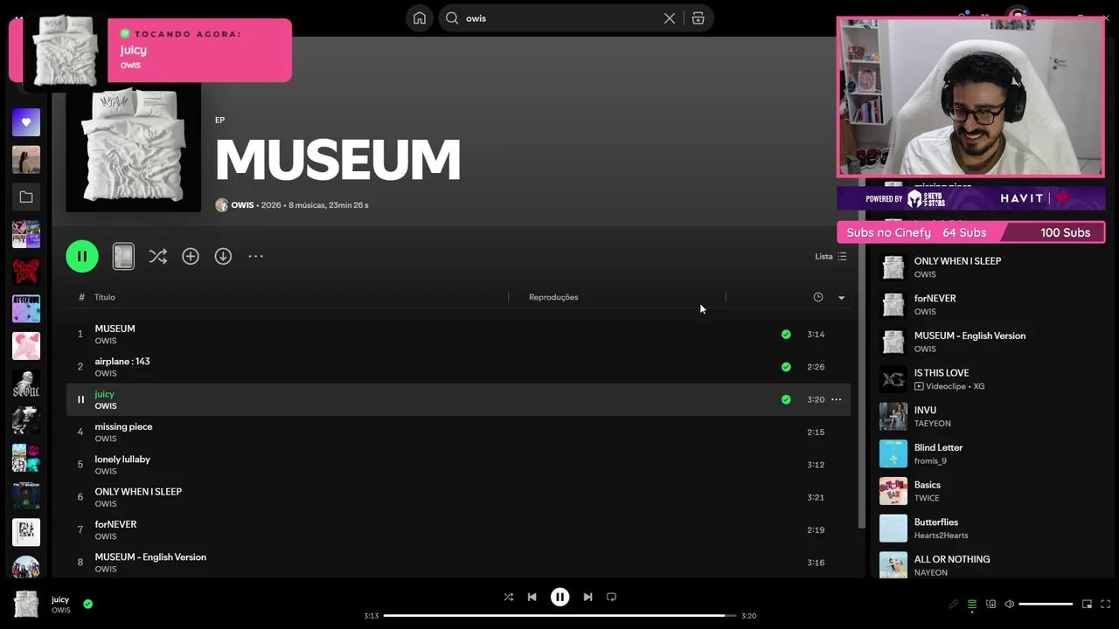Add MUSEUM to your library with plus icon
The height and width of the screenshot is (629, 1119).
[x=191, y=256]
